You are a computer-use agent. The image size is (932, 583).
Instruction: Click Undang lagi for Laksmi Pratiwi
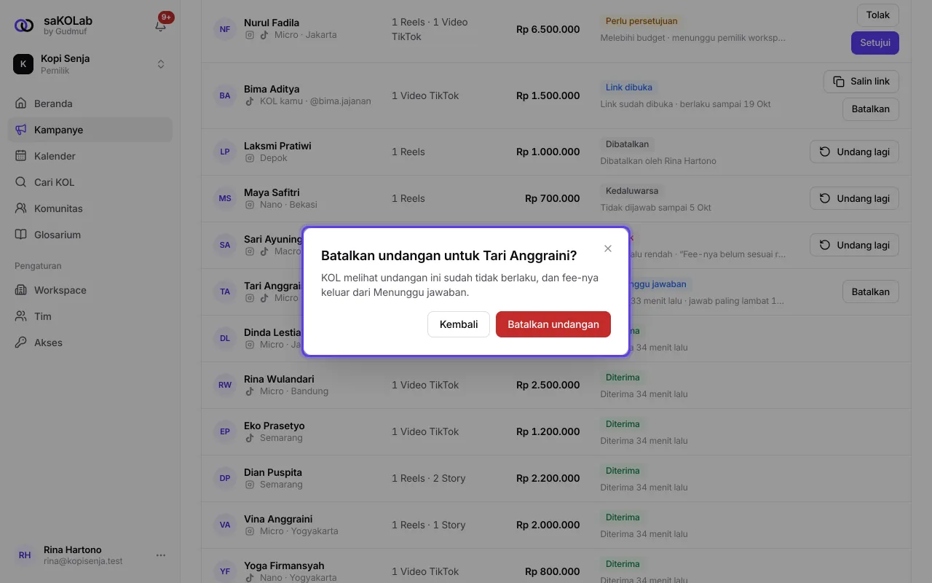(x=854, y=152)
